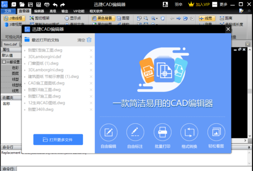The width and height of the screenshot is (253, 171).
Task: Select the 多段线长度 measure tool
Action: pyautogui.click(x=231, y=24)
